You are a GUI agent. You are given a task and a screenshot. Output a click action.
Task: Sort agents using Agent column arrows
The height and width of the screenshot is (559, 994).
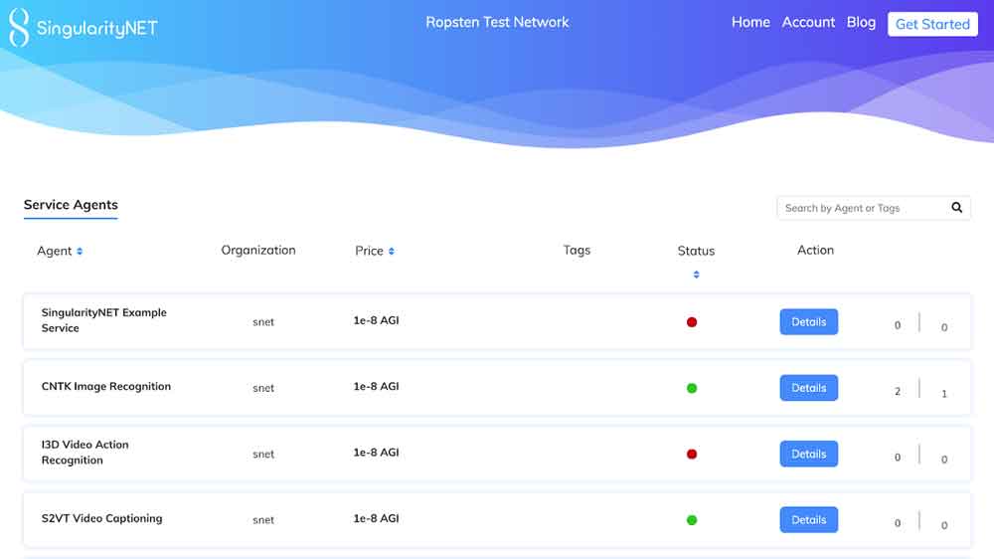click(x=80, y=252)
